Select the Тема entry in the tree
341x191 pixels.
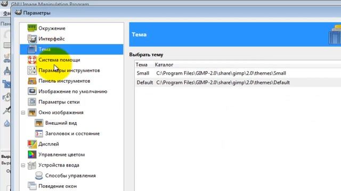71,49
